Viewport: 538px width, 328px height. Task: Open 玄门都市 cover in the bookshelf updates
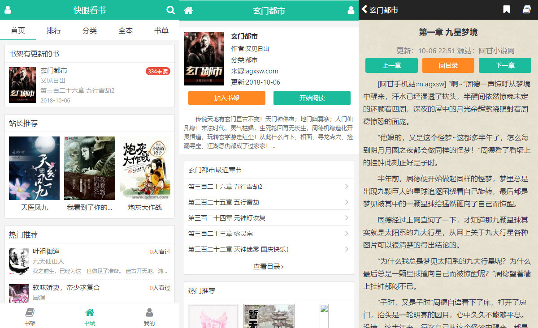pos(22,85)
